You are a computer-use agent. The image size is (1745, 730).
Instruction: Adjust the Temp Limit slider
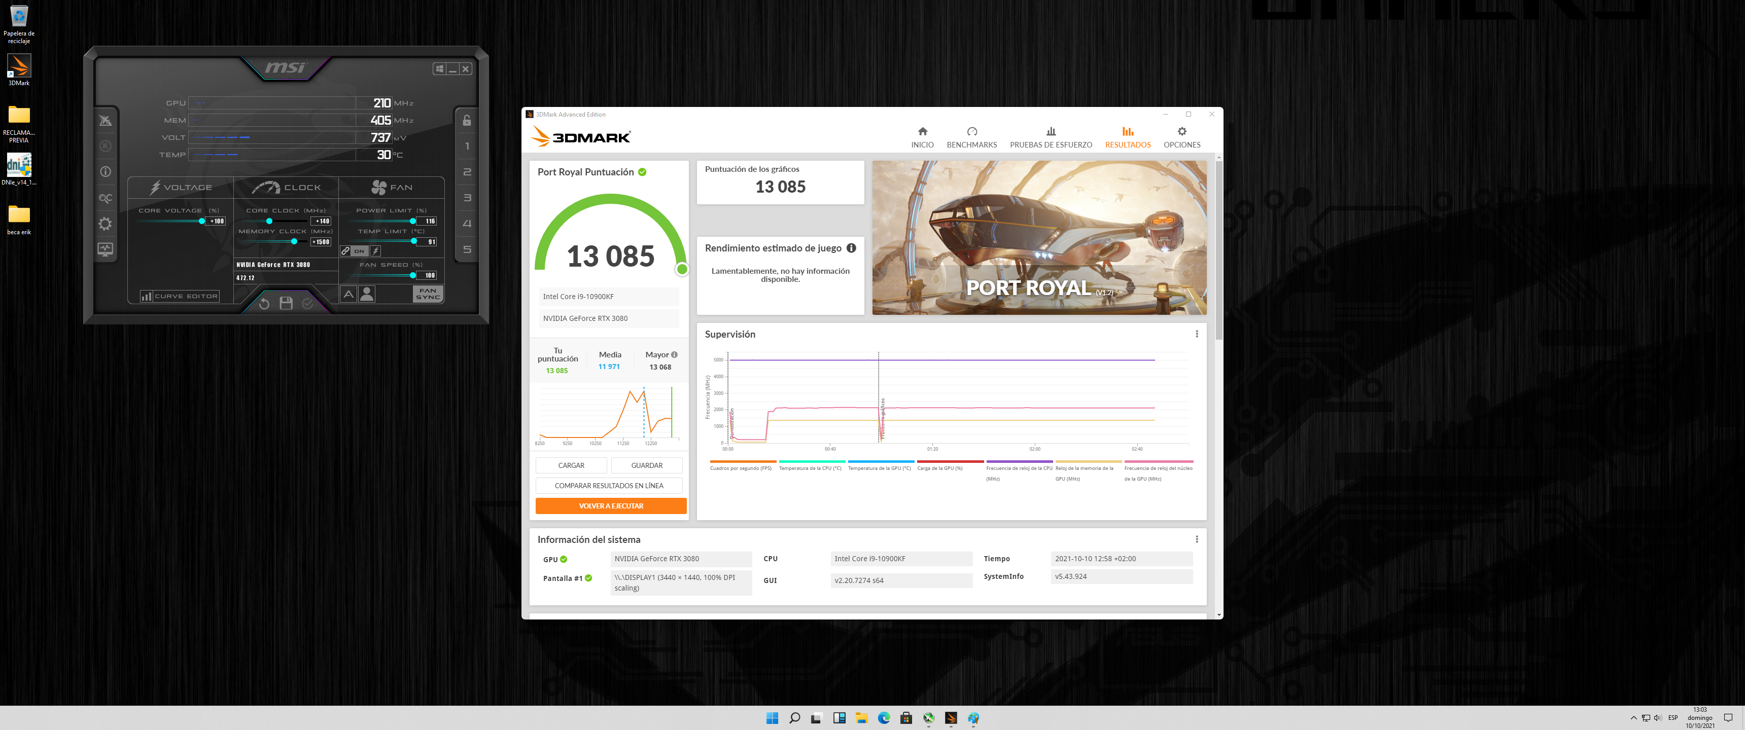click(x=383, y=242)
